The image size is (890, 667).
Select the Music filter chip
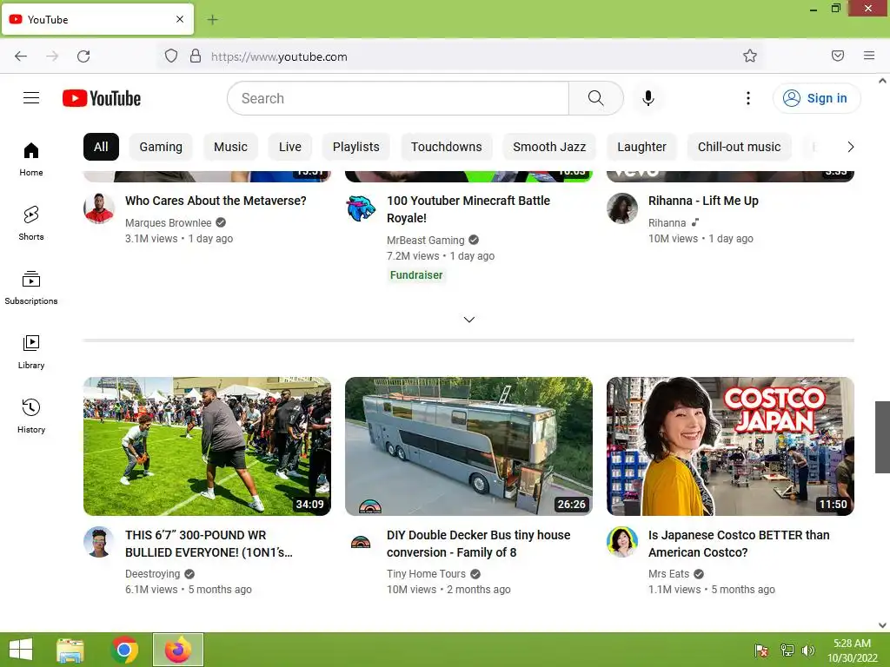[230, 147]
